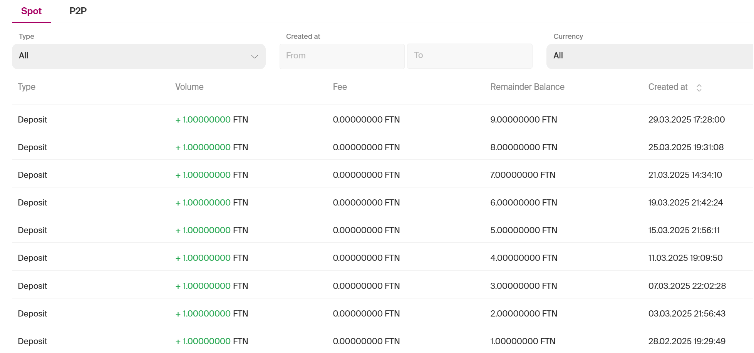Click the Fee column header
Screen dimensions: 754x353
[340, 87]
